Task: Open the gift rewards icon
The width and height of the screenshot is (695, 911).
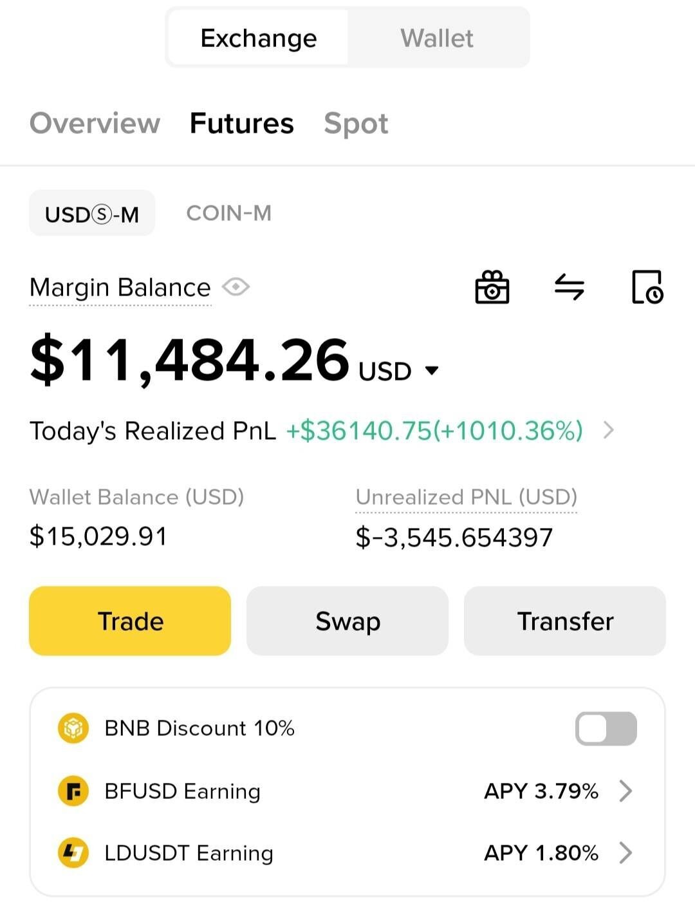Action: pyautogui.click(x=492, y=287)
